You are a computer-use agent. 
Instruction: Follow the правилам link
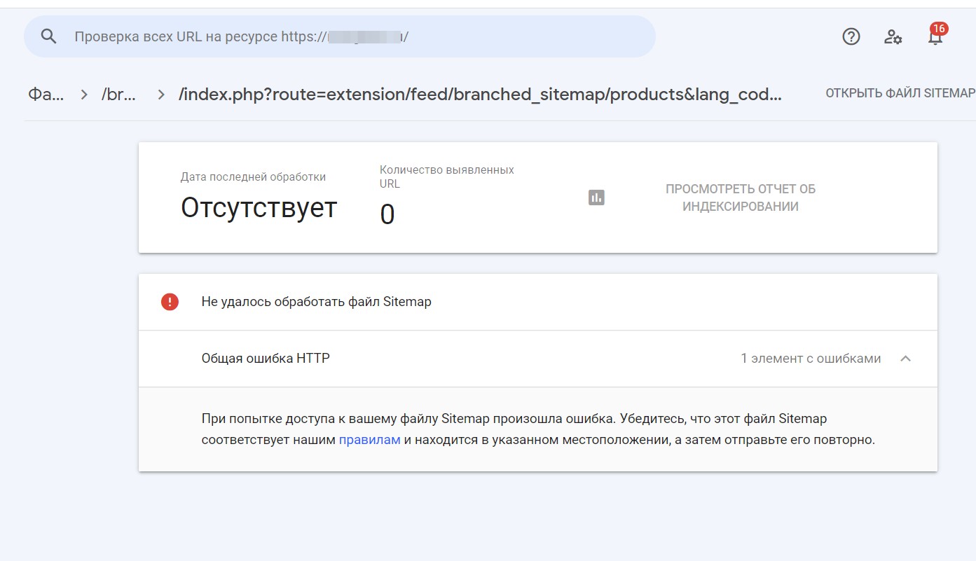point(369,441)
